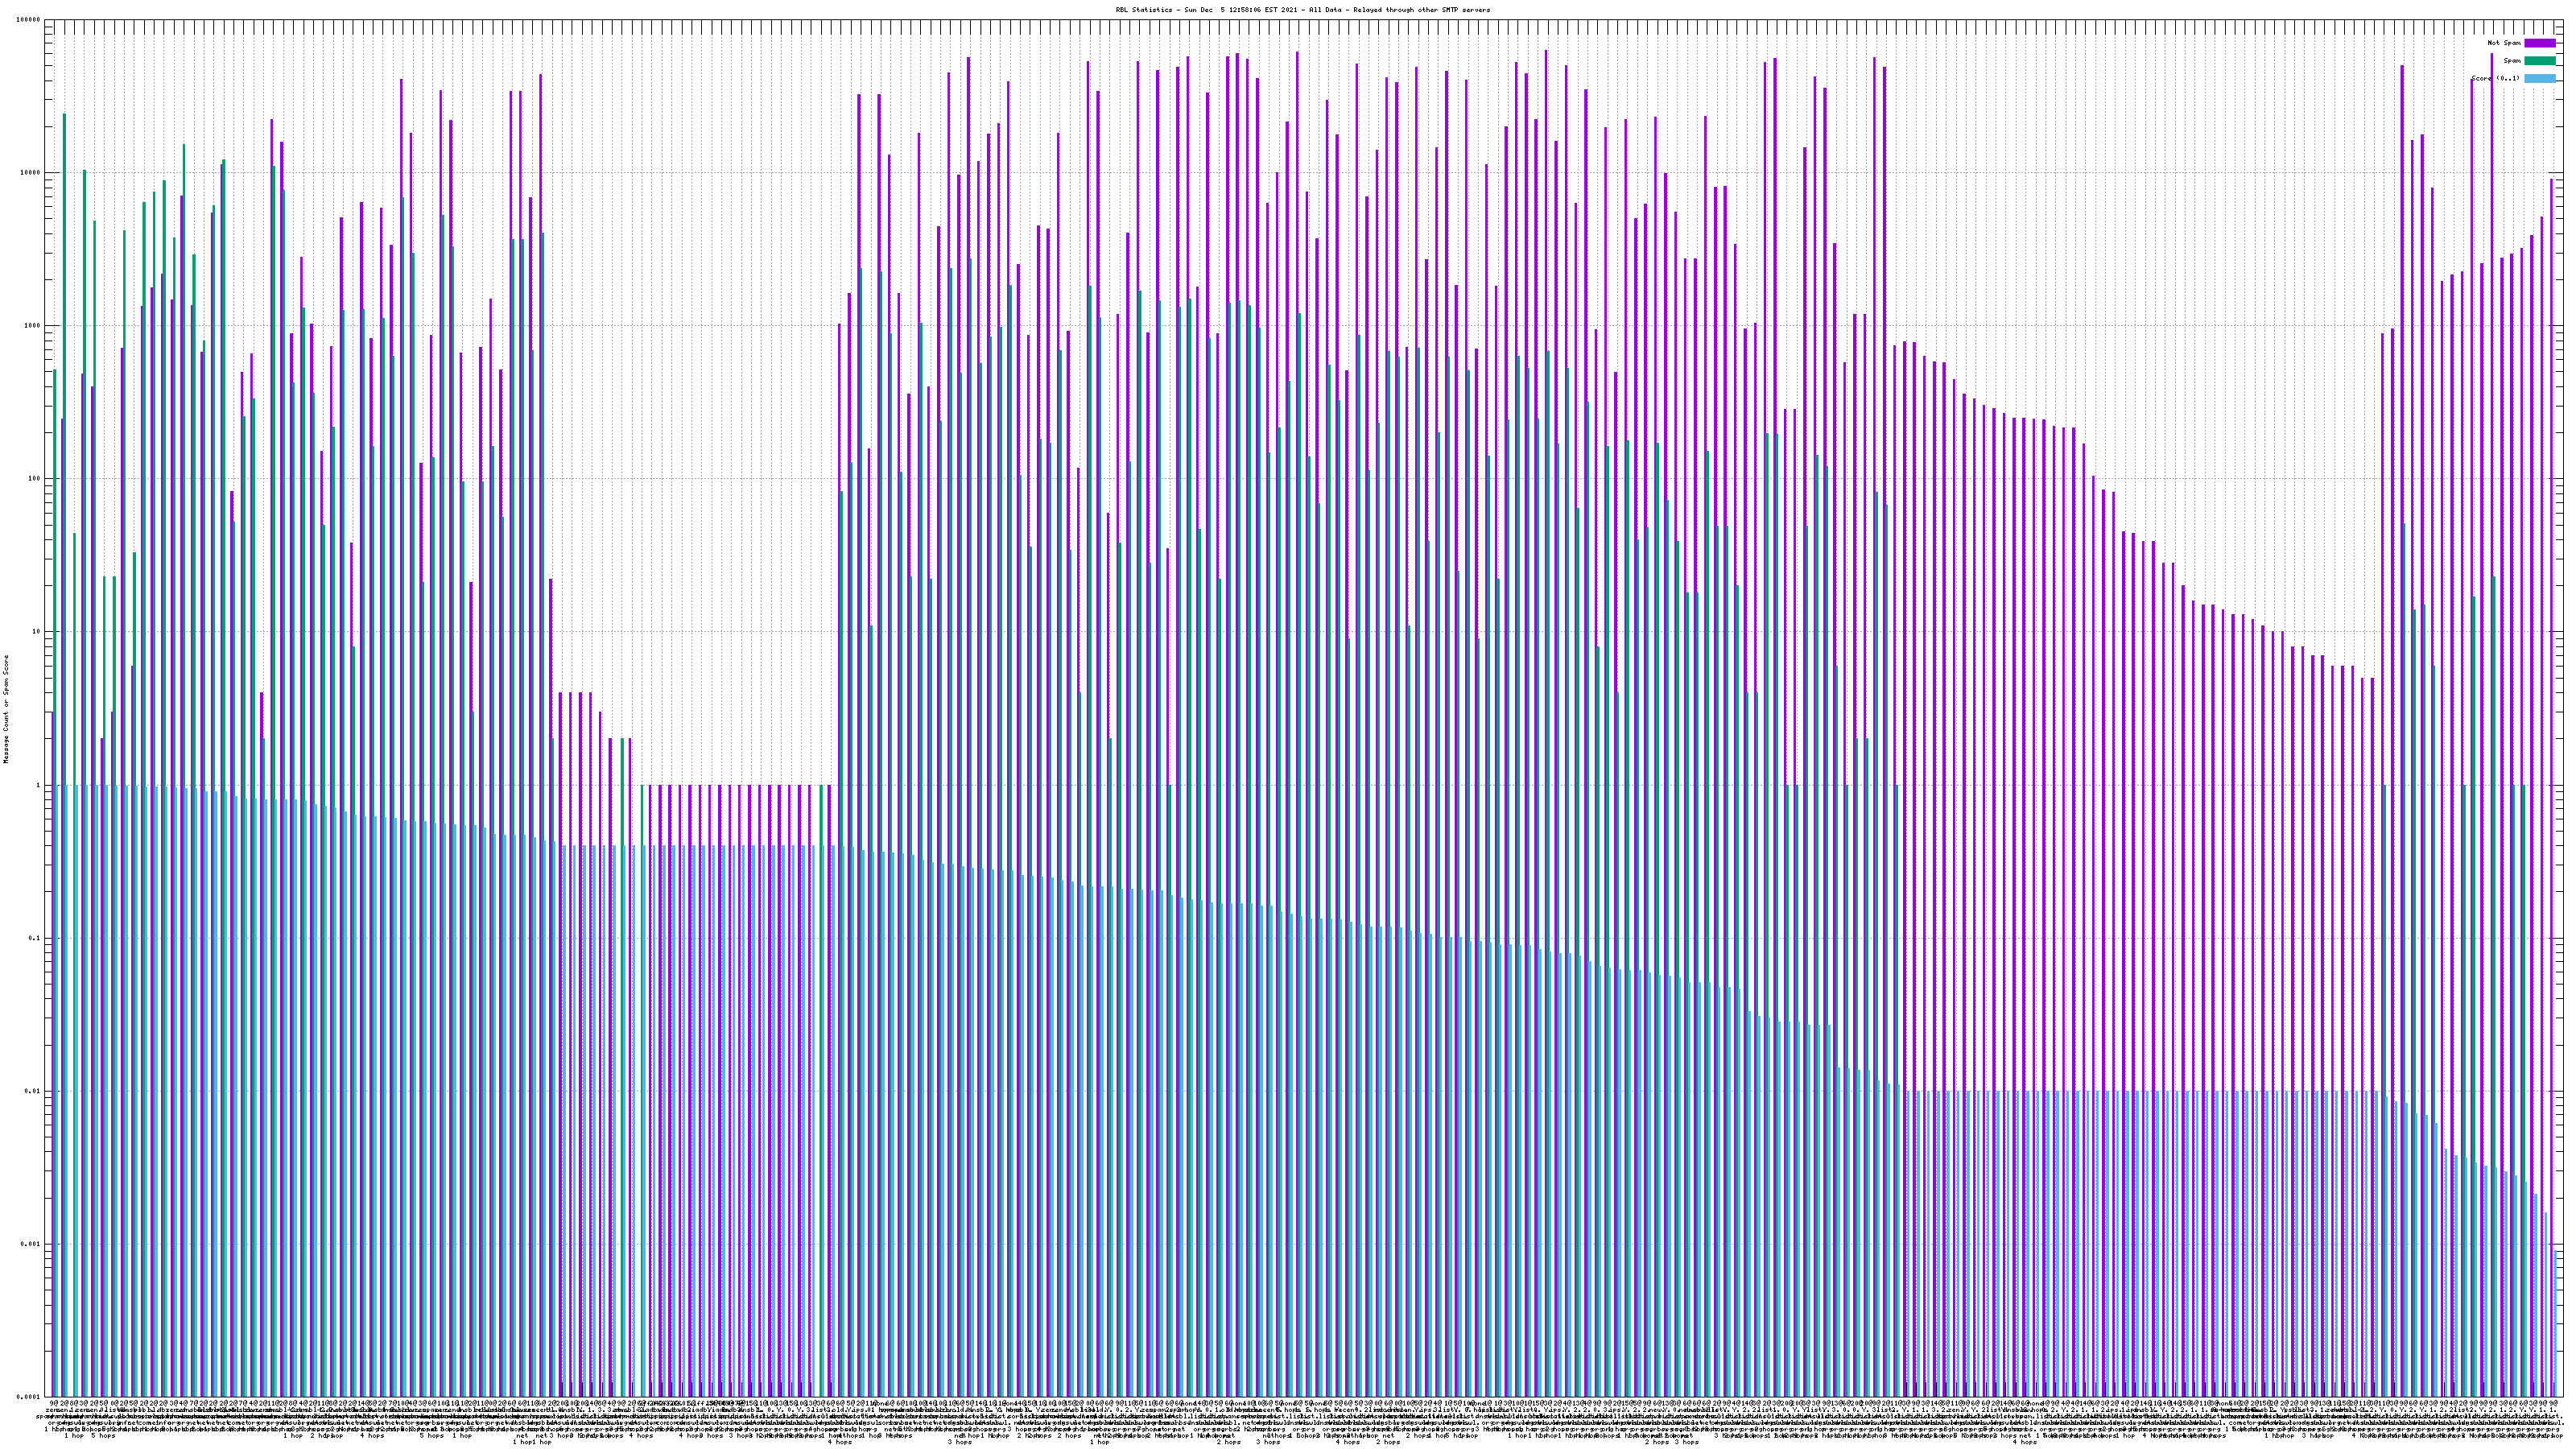Click the 1 y-axis tick label
Image resolution: width=2576 pixels, height=1449 pixels.
(x=39, y=785)
